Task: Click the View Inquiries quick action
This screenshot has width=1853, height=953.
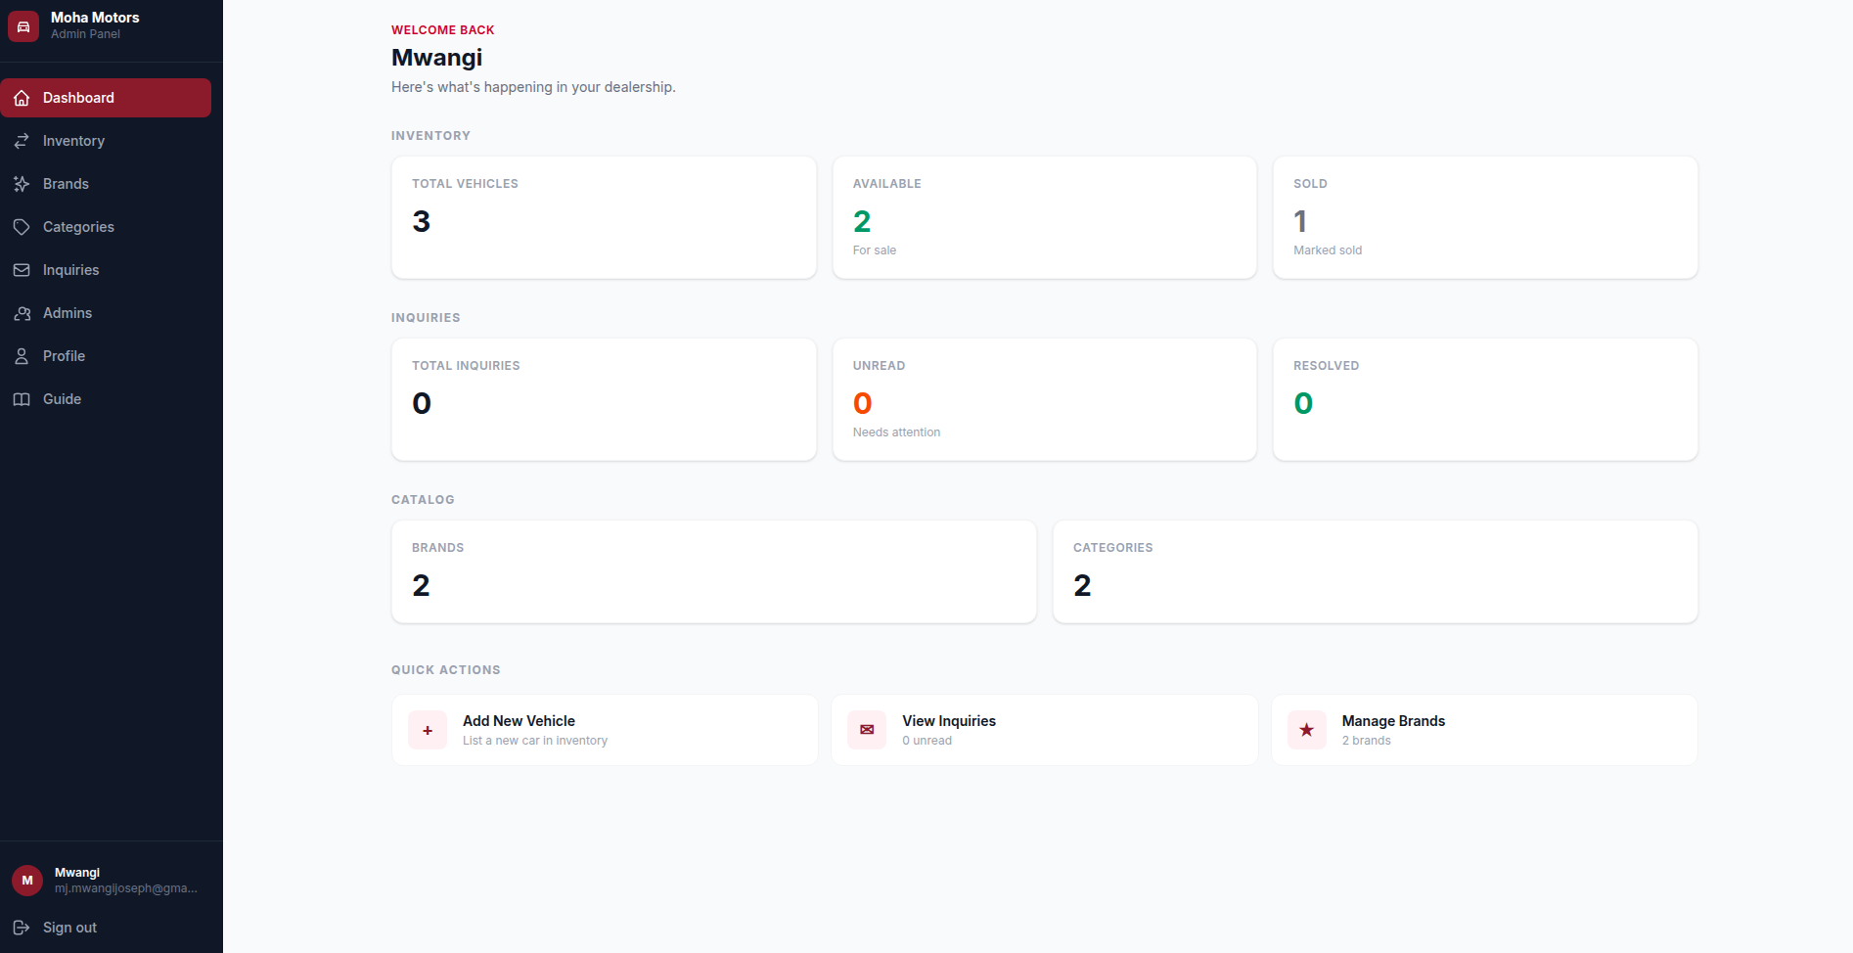Action: [1045, 730]
